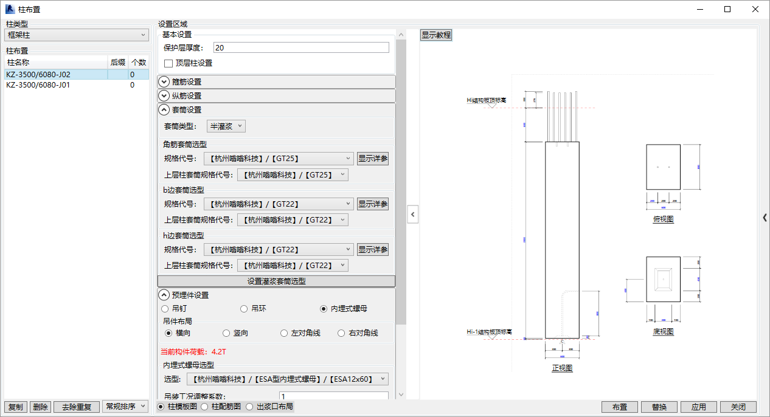Minimize the 柱布置 window
Screen dimensions: 770x417
pos(699,9)
